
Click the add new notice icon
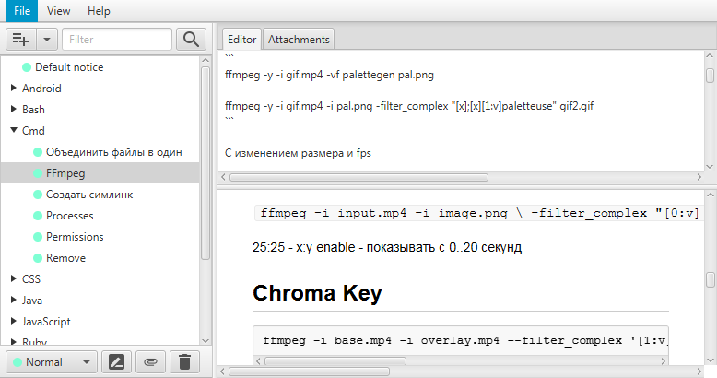pos(20,40)
